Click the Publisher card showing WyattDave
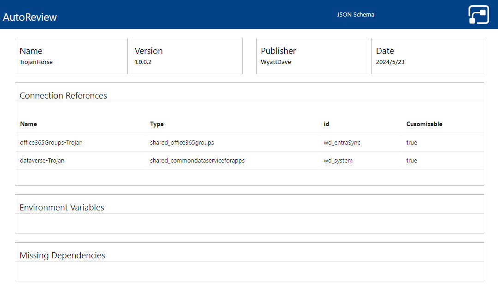 click(312, 56)
